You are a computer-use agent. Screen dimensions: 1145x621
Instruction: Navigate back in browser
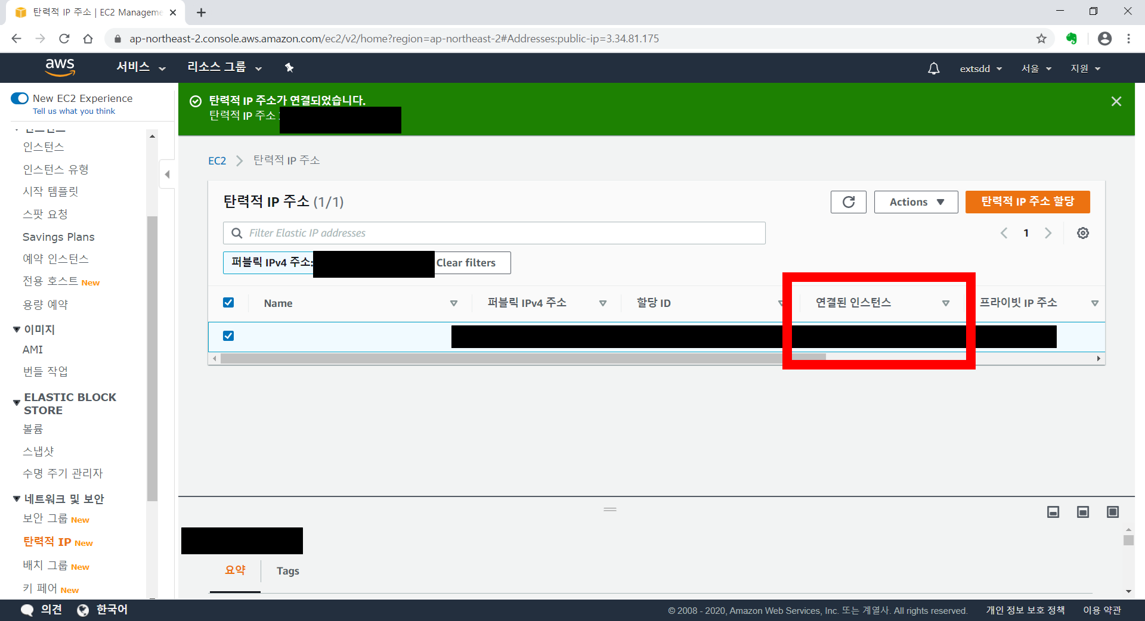(x=16, y=39)
